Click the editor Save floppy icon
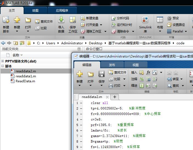The image size is (193, 150). 102,74
